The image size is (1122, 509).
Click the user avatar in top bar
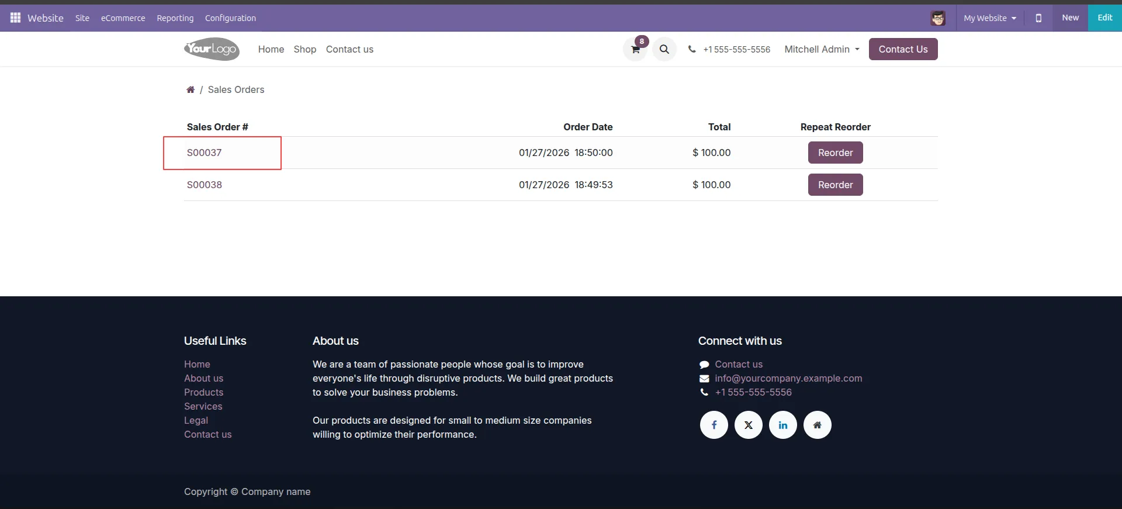pos(938,18)
